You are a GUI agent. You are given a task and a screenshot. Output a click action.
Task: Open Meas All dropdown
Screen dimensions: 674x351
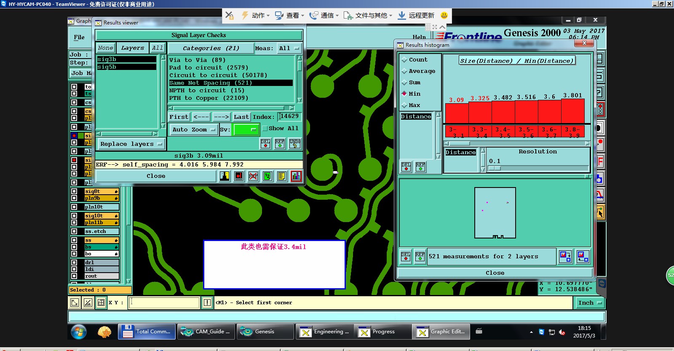pyautogui.click(x=289, y=48)
